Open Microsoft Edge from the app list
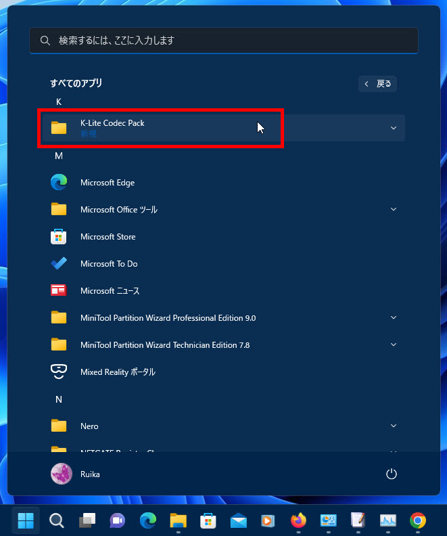This screenshot has height=536, width=447. click(107, 183)
